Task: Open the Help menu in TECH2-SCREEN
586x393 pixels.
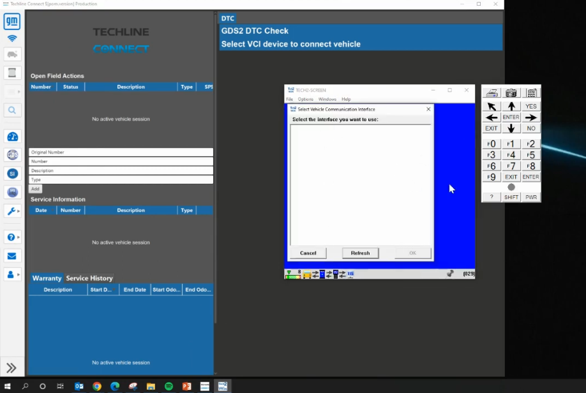Action: (x=346, y=100)
